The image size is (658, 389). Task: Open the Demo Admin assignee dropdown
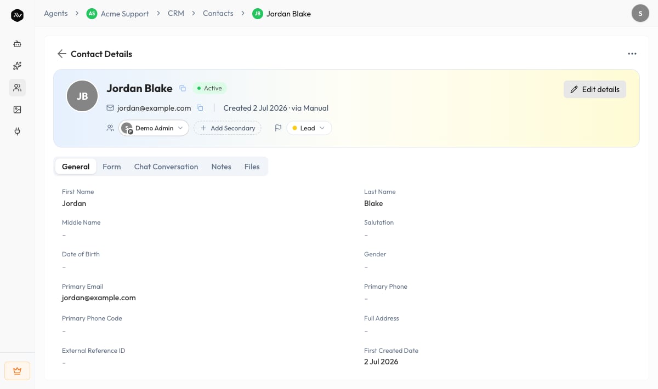(154, 128)
